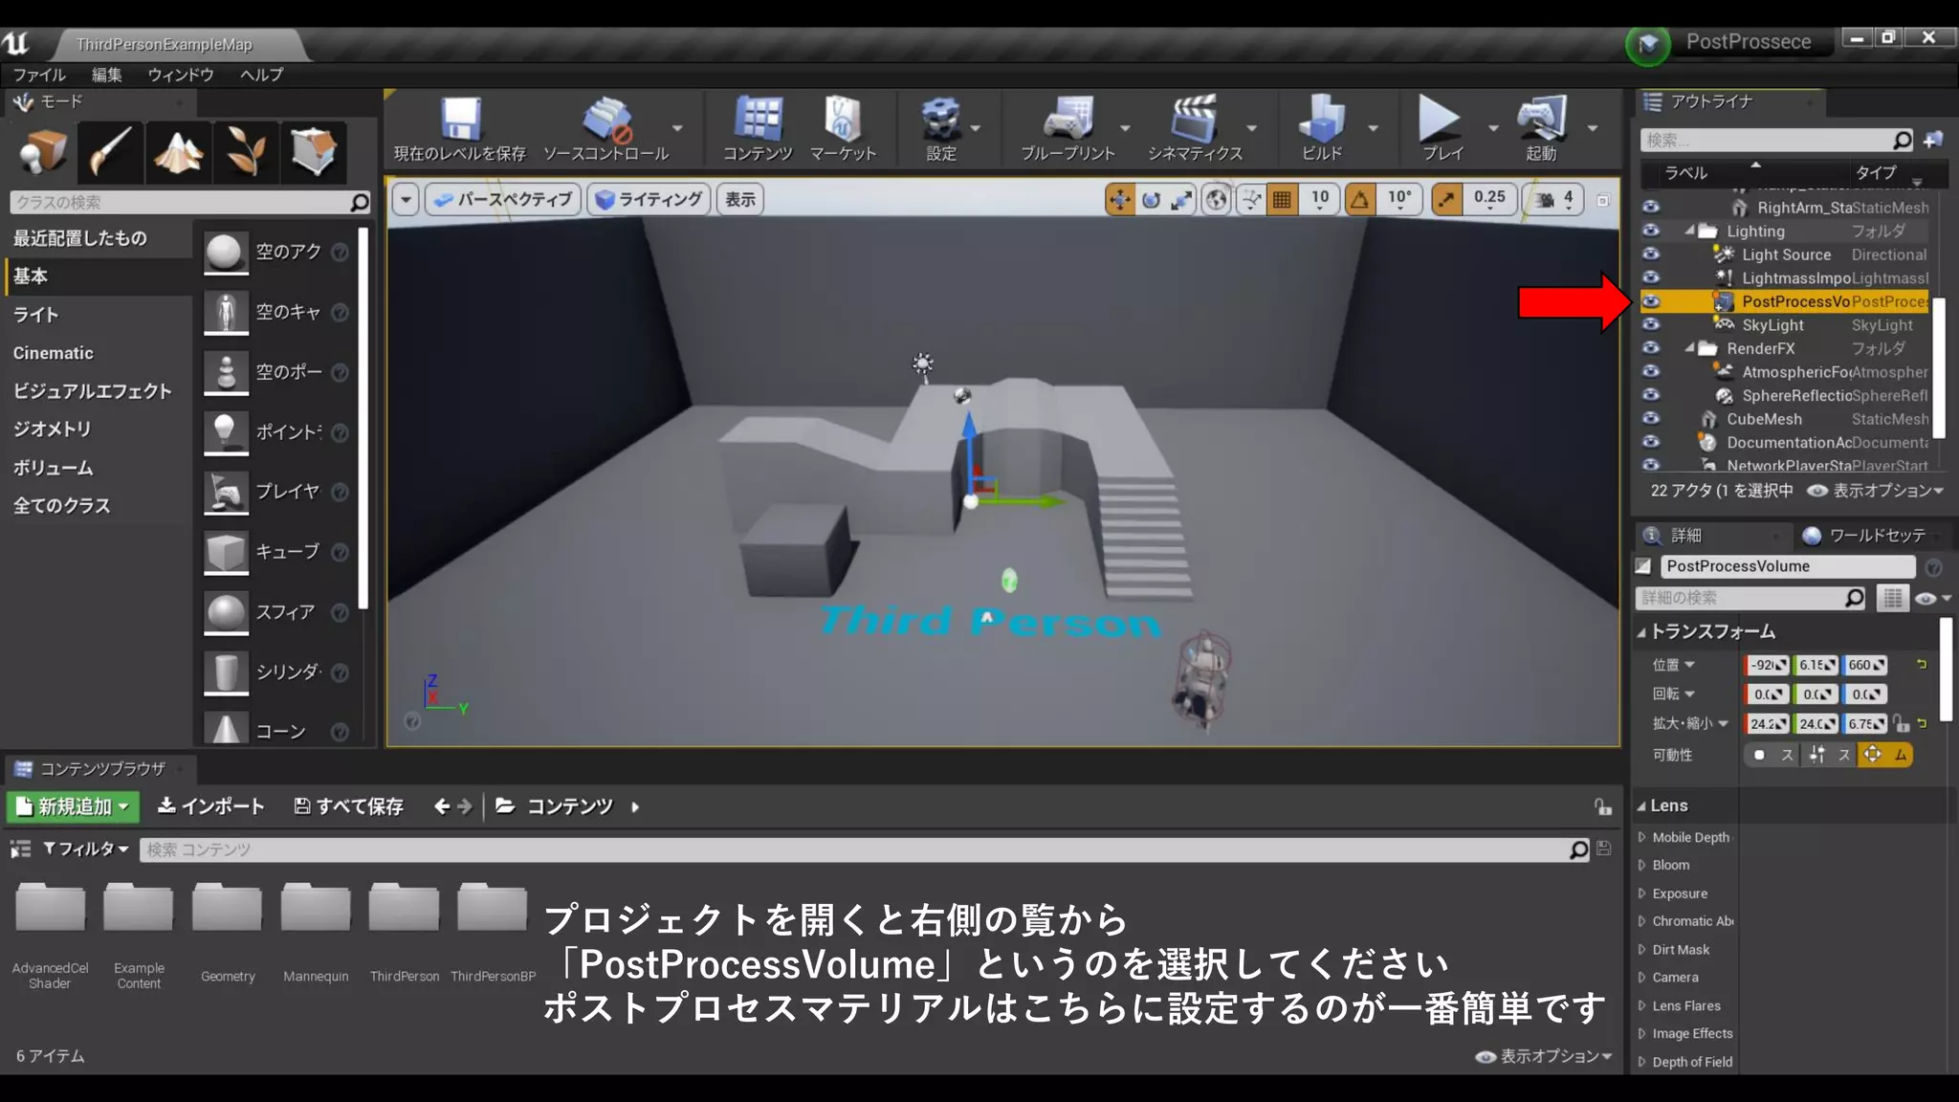Viewport: 1959px width, 1102px height.
Task: Collapse the Lighting folder in outliner
Action: [1690, 231]
